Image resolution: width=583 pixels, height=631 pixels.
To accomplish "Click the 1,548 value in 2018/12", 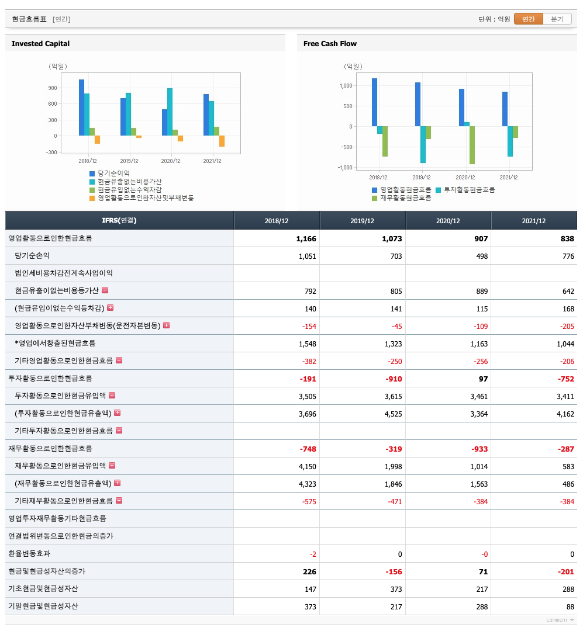I will coord(308,344).
